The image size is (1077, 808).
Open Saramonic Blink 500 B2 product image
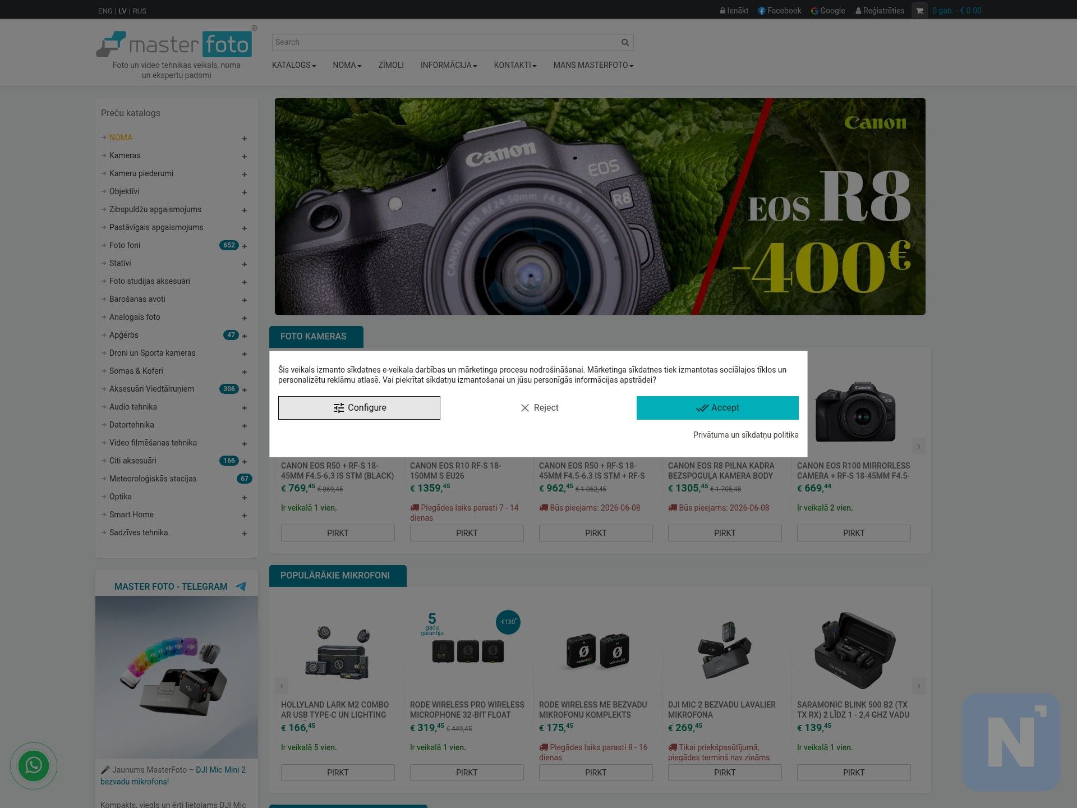pyautogui.click(x=855, y=651)
